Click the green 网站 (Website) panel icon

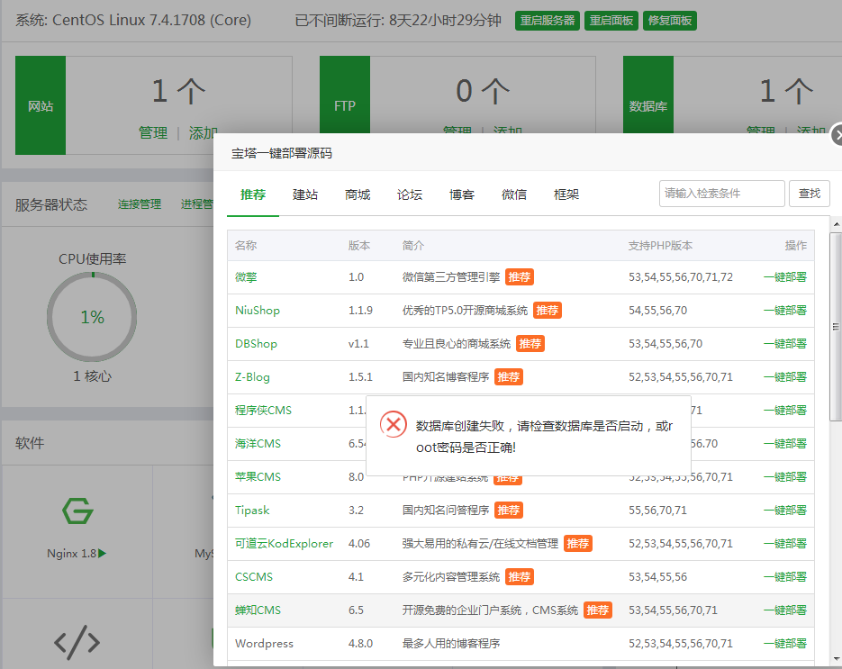[40, 105]
